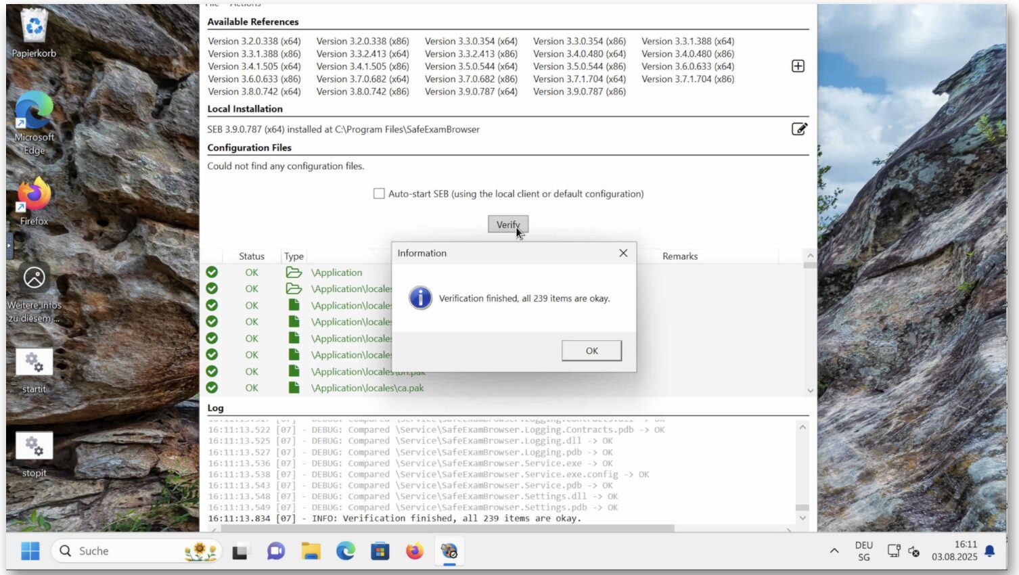Screen dimensions: 1019x575
Task: Click the Suche taskbar search box
Action: coord(136,551)
